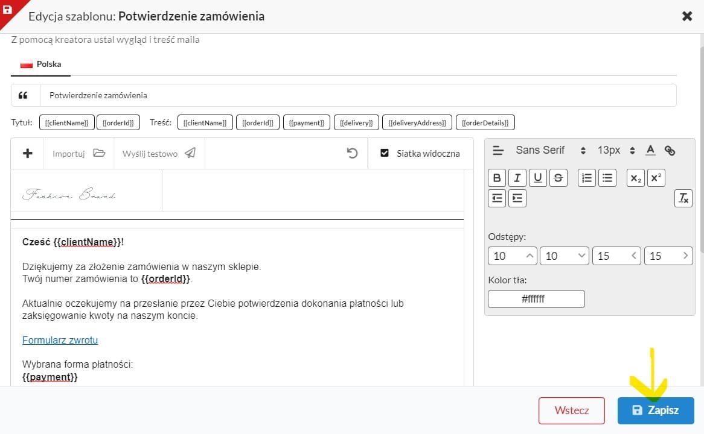Screen dimensions: 704x434
Task: Open Importuj folder import option
Action: (78, 153)
